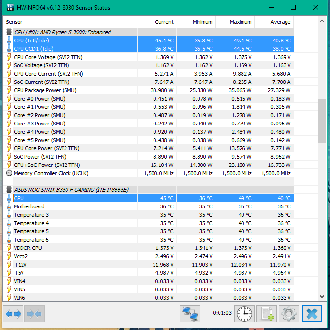The image size is (330, 330).
Task: Click the Minimum column header
Action: [x=196, y=22]
